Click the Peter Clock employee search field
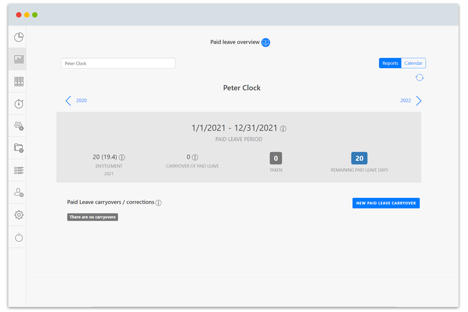468x312 pixels. click(x=118, y=63)
